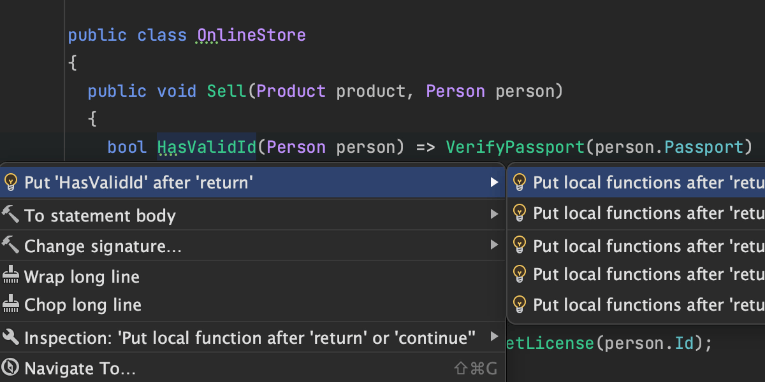
Task: Expand the Change signature submenu arrow
Action: coord(494,244)
